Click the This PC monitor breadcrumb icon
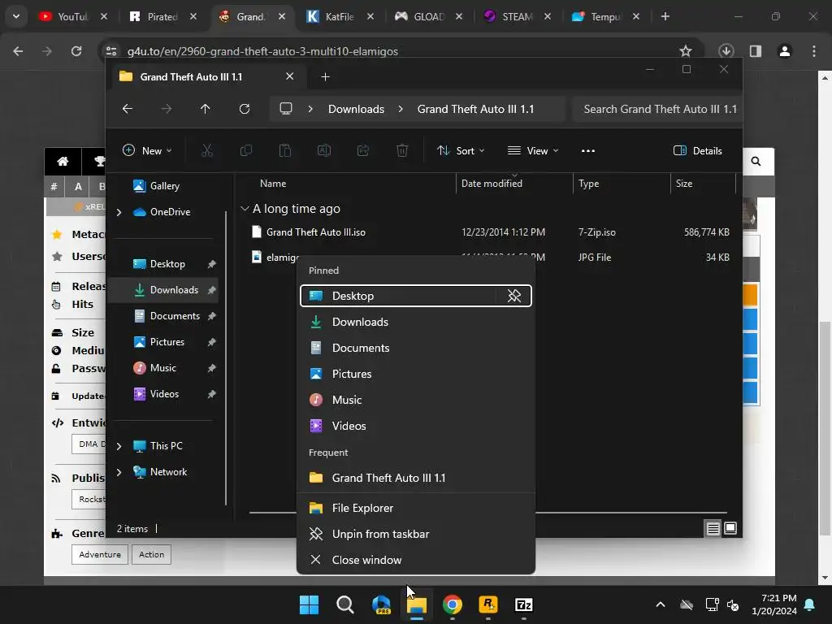Viewport: 832px width, 624px height. [286, 109]
